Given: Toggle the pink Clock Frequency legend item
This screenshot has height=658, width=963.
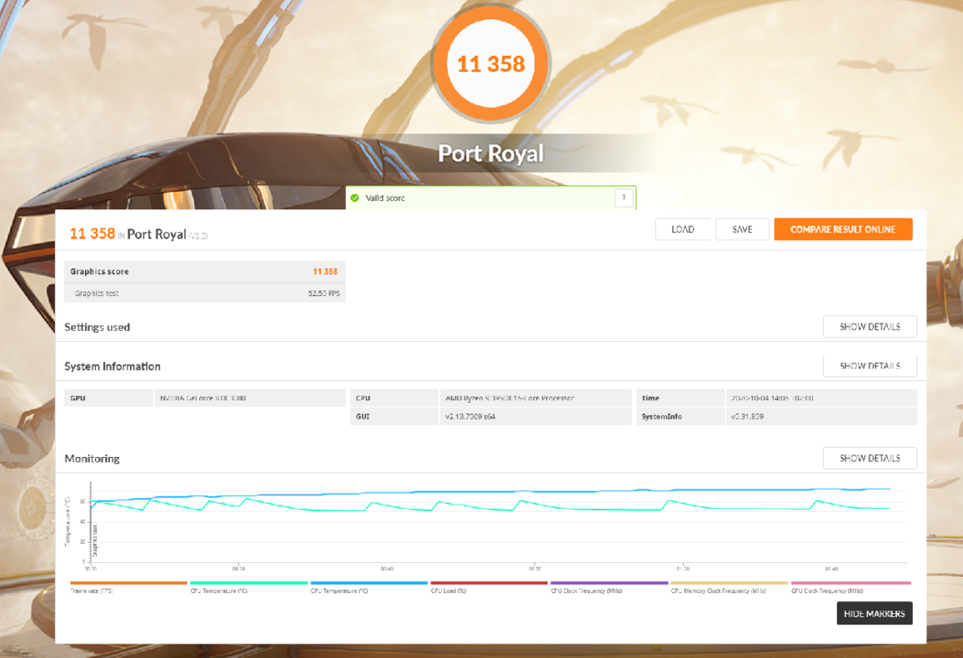Looking at the screenshot, I should pyautogui.click(x=851, y=587).
